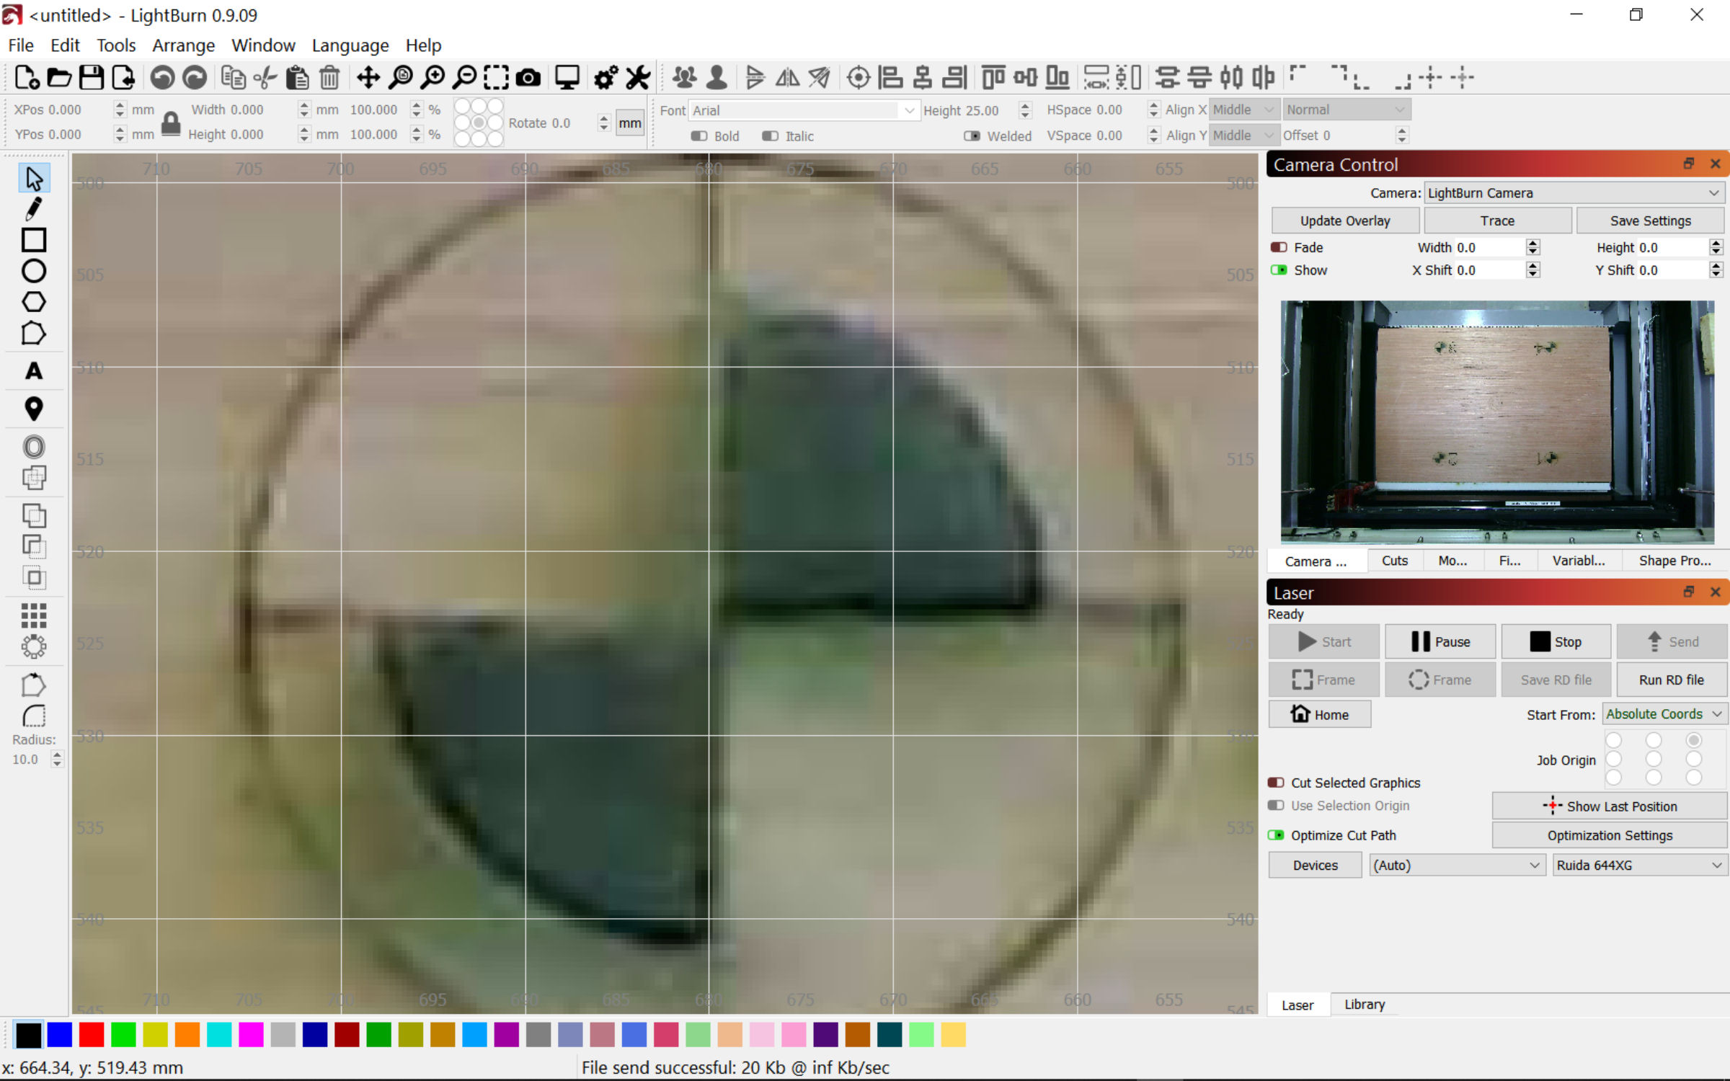Screen dimensions: 1730x1081
Task: Select the Ellipse tool
Action: (33, 270)
